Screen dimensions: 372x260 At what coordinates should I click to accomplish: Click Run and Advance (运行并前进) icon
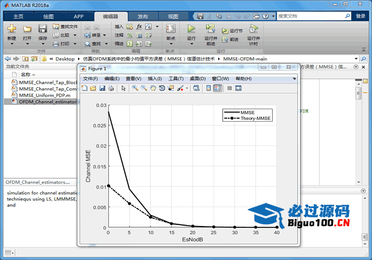click(x=210, y=29)
